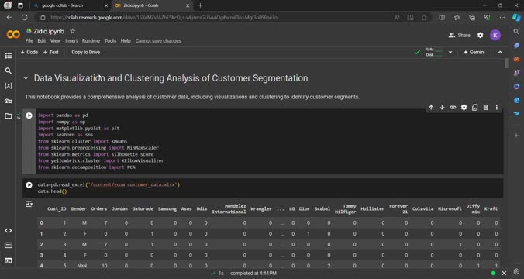Open the variables inspector icon

point(9,86)
